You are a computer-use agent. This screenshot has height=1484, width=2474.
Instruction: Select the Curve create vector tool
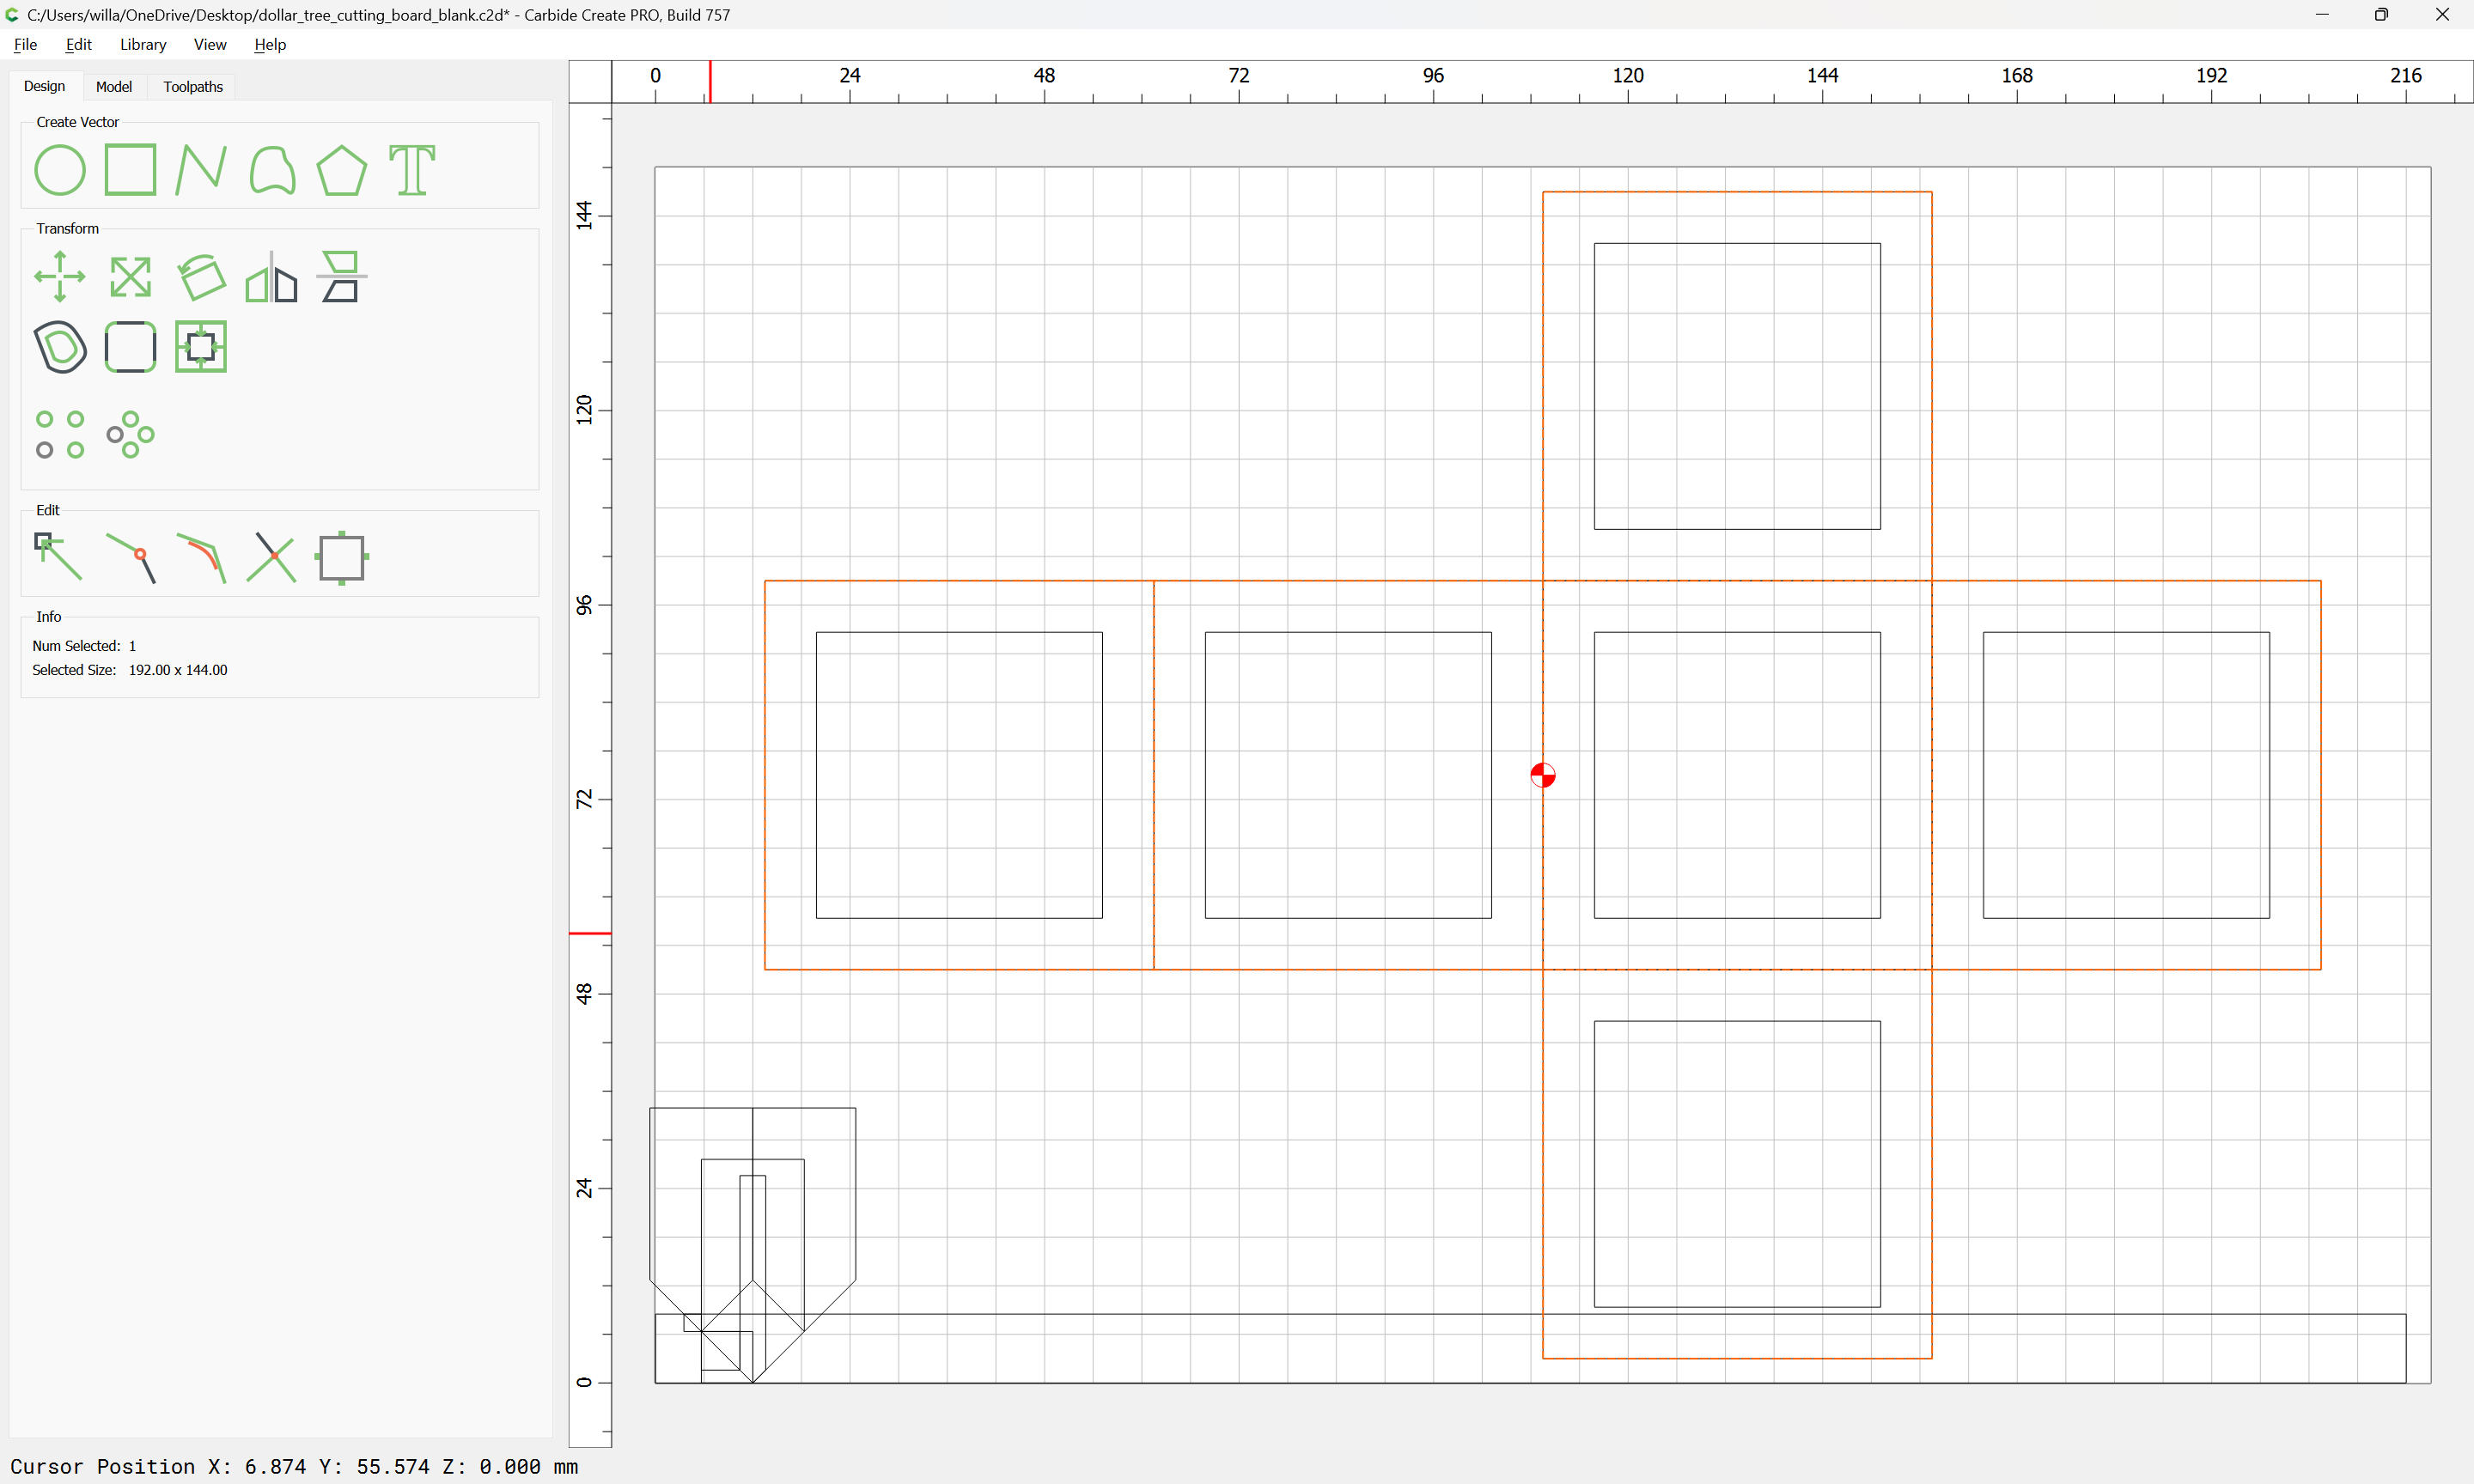click(x=272, y=170)
